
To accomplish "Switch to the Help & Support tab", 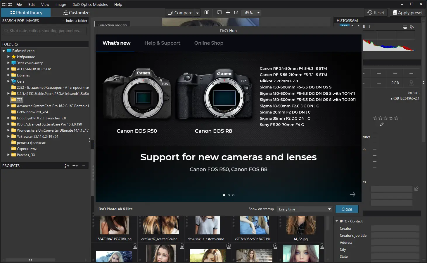I will 162,43.
